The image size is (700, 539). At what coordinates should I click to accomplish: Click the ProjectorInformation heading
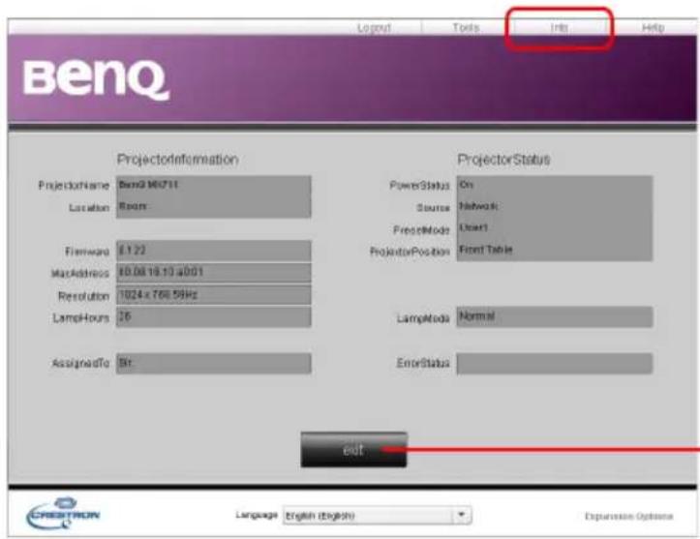click(178, 160)
